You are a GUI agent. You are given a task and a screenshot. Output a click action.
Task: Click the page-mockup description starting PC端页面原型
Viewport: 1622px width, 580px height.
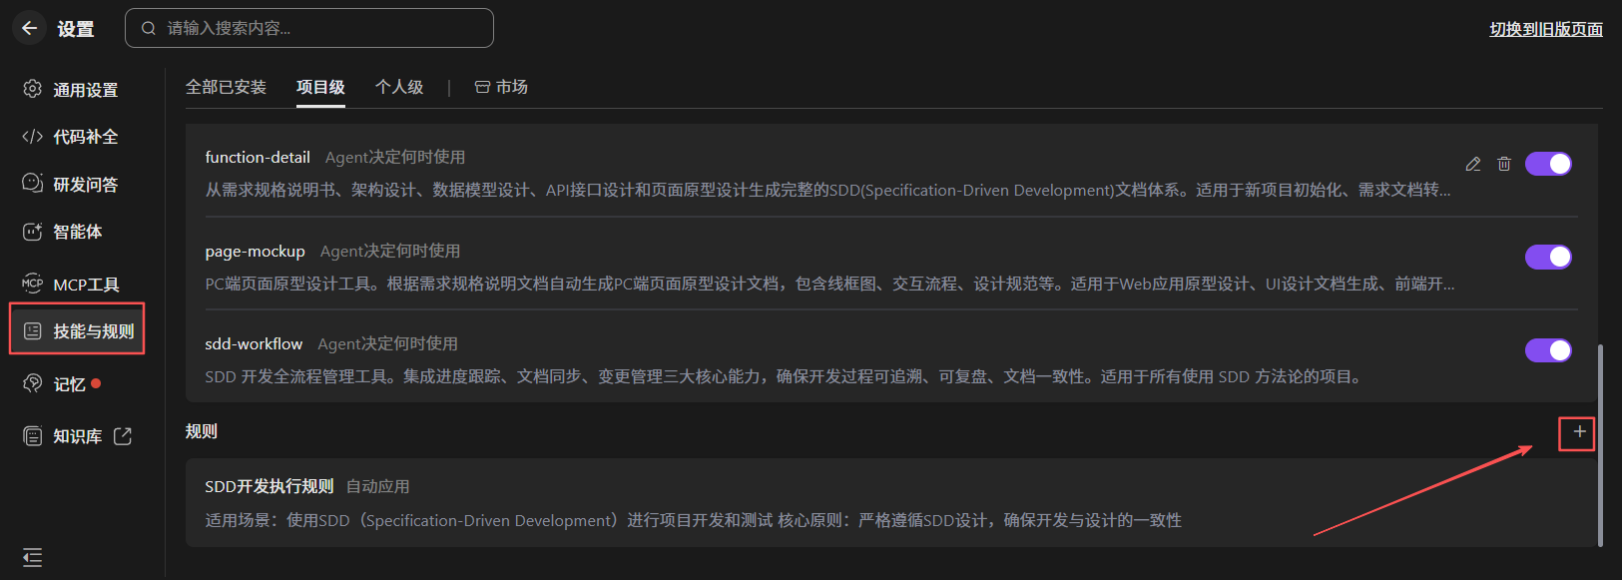pyautogui.click(x=829, y=285)
